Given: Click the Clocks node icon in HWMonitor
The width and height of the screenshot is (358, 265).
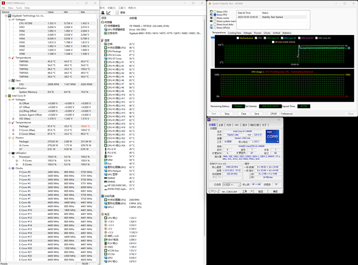Looking at the screenshot, I should tap(13, 168).
